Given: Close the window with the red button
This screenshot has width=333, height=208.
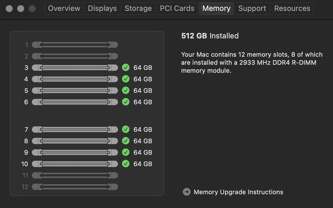Looking at the screenshot, I should tap(9, 9).
